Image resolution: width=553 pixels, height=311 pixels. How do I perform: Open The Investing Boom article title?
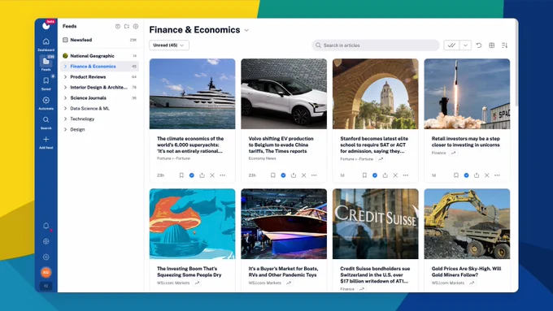coord(189,271)
